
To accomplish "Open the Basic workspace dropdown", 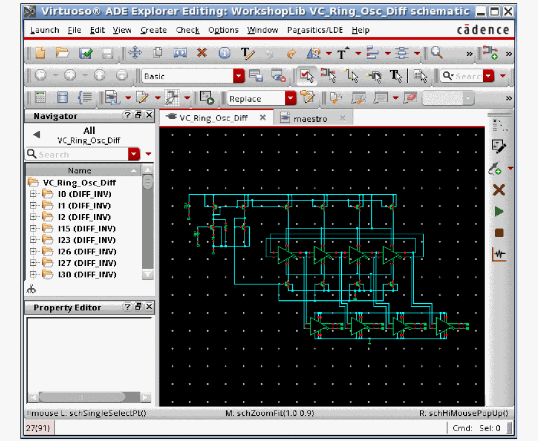I will coord(239,76).
